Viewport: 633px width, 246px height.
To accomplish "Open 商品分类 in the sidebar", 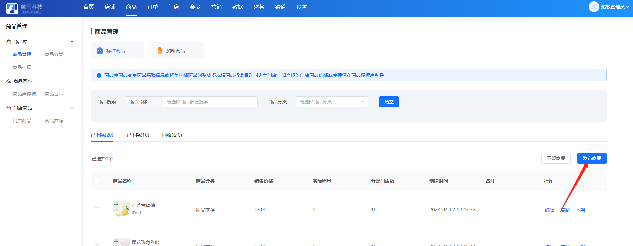I will (54, 54).
